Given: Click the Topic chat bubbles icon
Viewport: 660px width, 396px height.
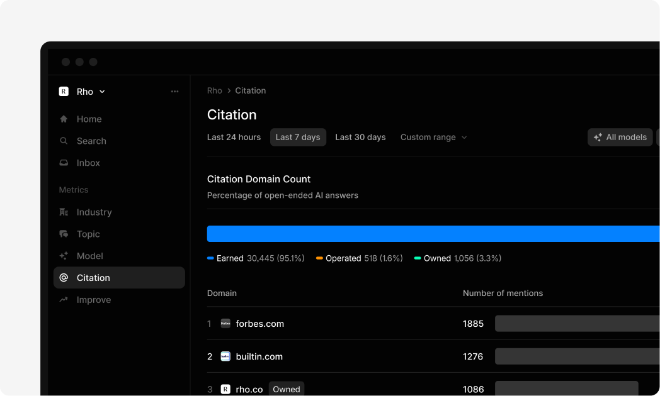Looking at the screenshot, I should pos(64,234).
